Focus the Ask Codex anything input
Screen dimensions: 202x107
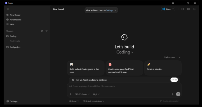[x=124, y=86]
